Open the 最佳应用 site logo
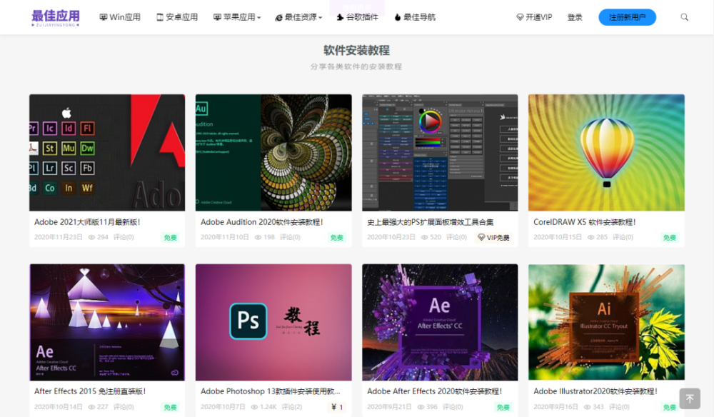 (56, 17)
